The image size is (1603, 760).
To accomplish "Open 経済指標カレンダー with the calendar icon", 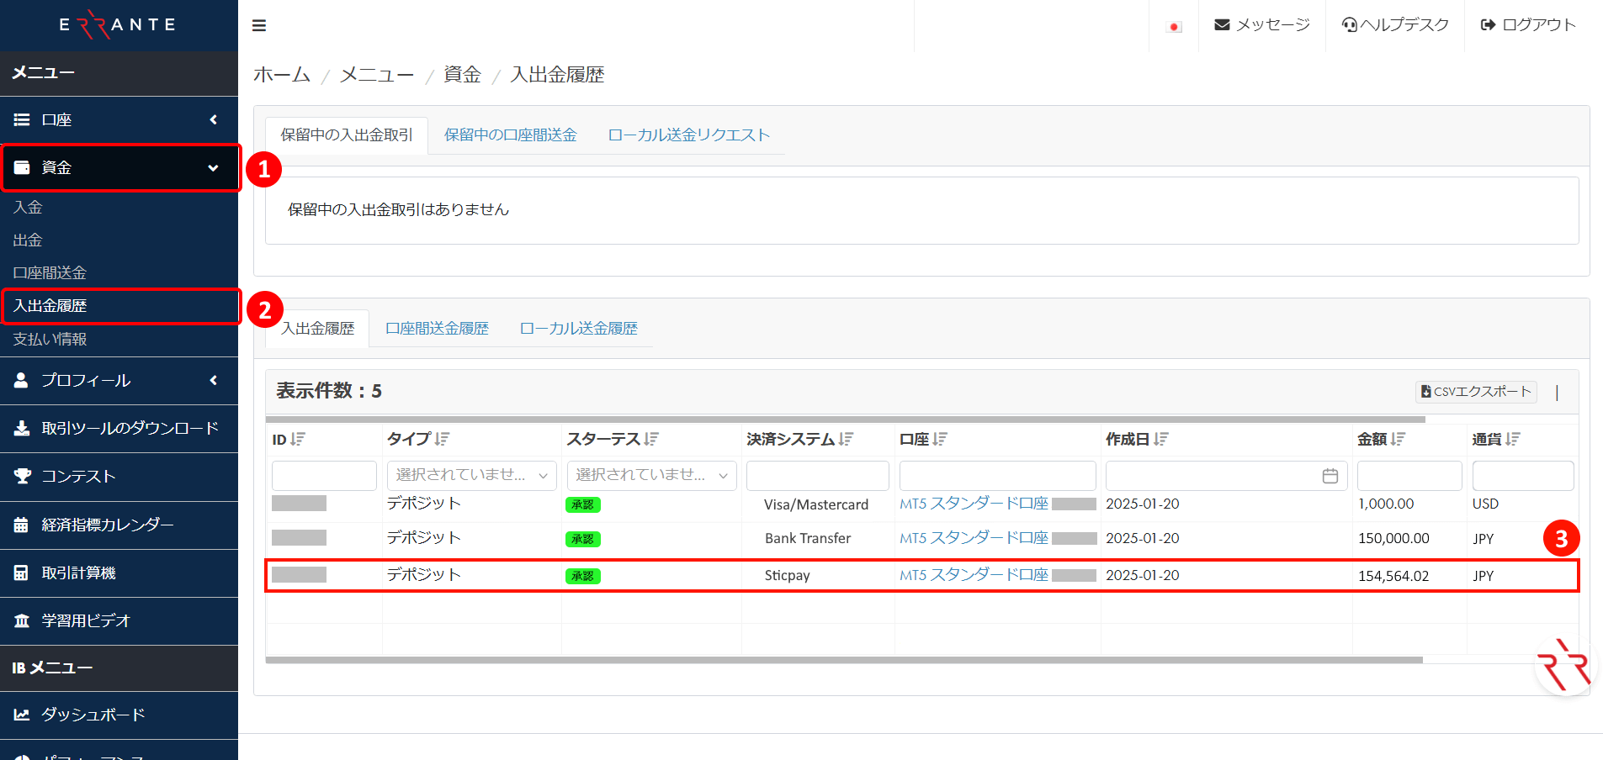I will coord(22,525).
